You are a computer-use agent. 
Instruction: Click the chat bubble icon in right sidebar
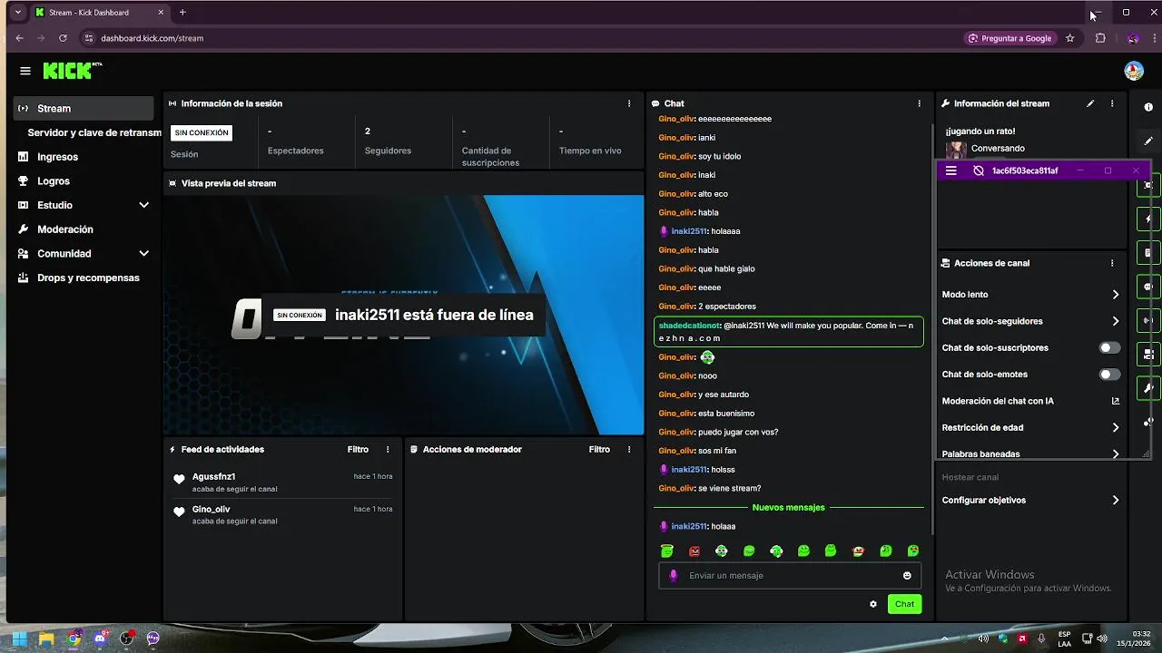click(1148, 287)
